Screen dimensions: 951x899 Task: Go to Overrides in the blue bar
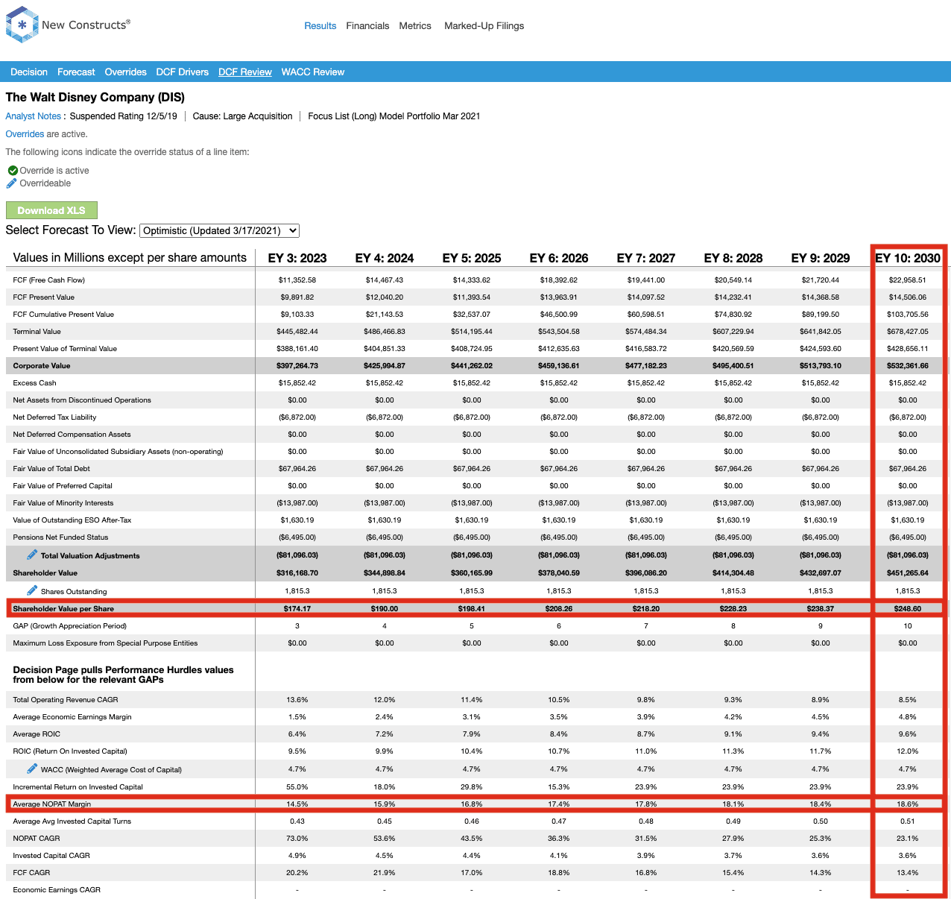[125, 72]
